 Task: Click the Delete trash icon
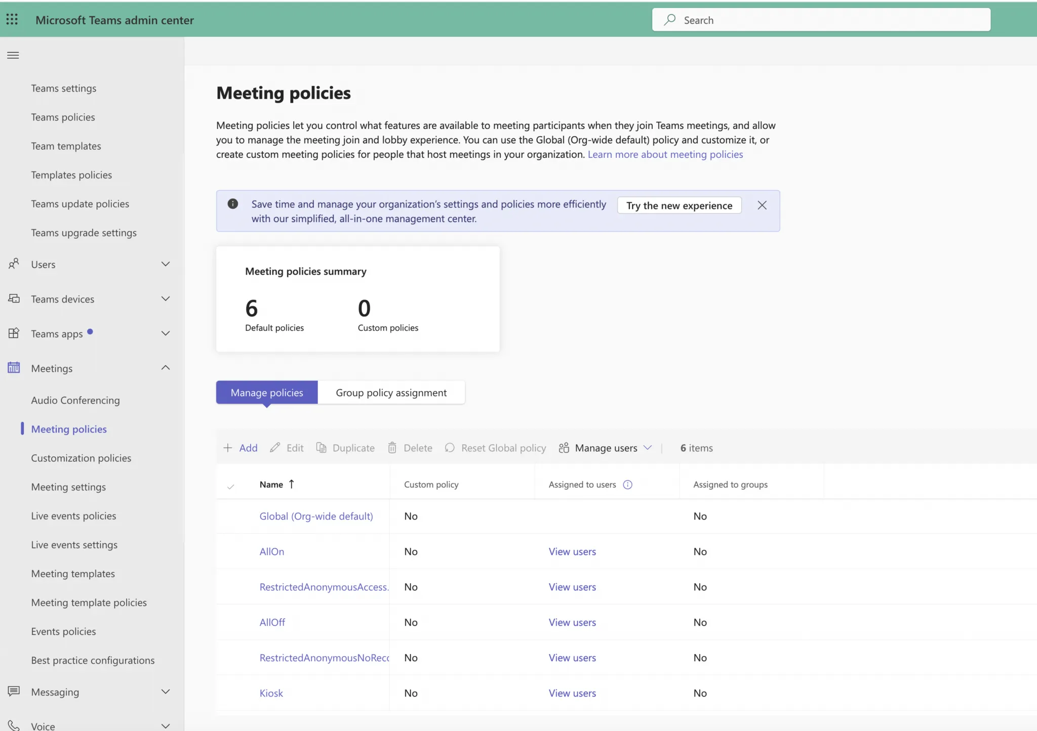392,448
